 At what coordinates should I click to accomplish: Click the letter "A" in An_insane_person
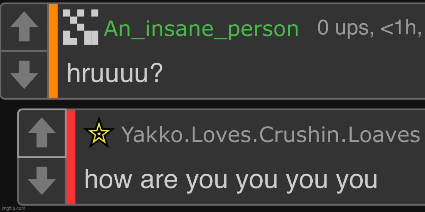pyautogui.click(x=112, y=28)
